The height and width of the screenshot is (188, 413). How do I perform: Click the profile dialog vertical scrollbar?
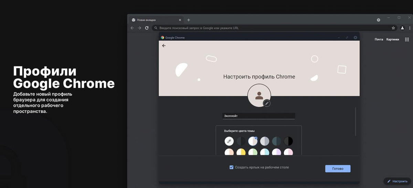click(356, 122)
